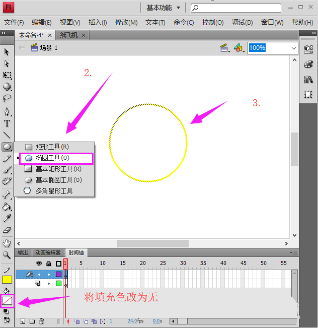Select the Brush tool
318x328 pixels.
pos(7,170)
